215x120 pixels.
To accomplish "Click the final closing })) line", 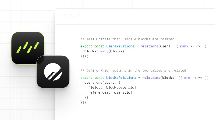I will point(83,102).
